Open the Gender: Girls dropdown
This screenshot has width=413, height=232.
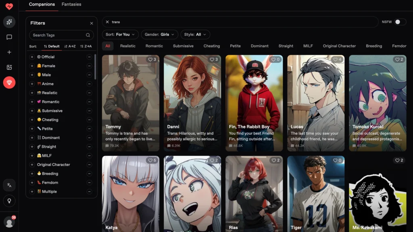click(159, 35)
